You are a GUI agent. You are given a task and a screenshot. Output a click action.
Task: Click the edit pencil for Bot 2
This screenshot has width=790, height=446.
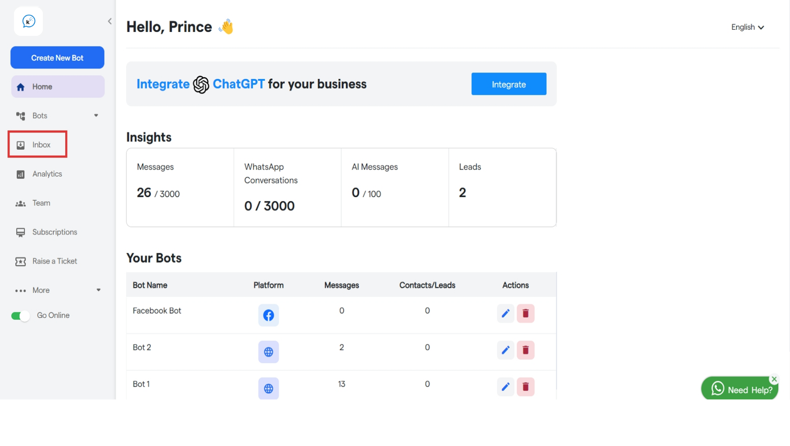505,350
